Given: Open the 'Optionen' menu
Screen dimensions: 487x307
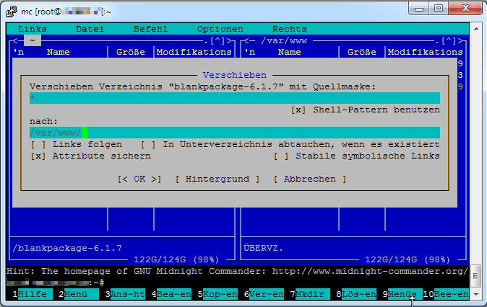Looking at the screenshot, I should tap(220, 29).
